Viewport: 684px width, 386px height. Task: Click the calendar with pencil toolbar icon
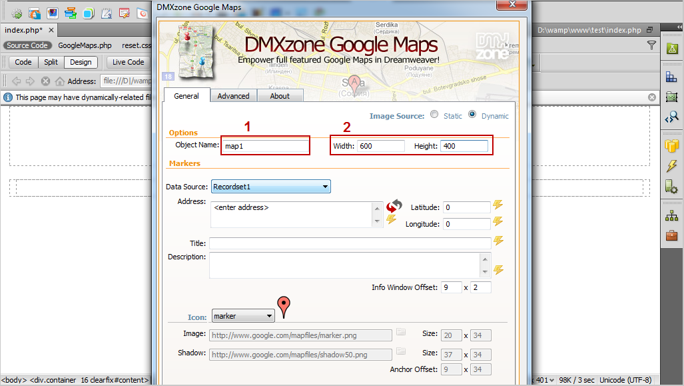click(x=107, y=13)
